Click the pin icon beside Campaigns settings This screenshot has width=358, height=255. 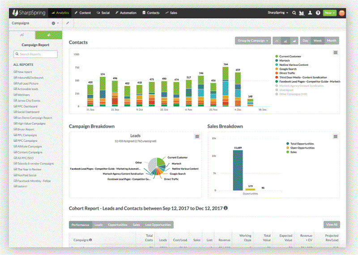click(67, 23)
